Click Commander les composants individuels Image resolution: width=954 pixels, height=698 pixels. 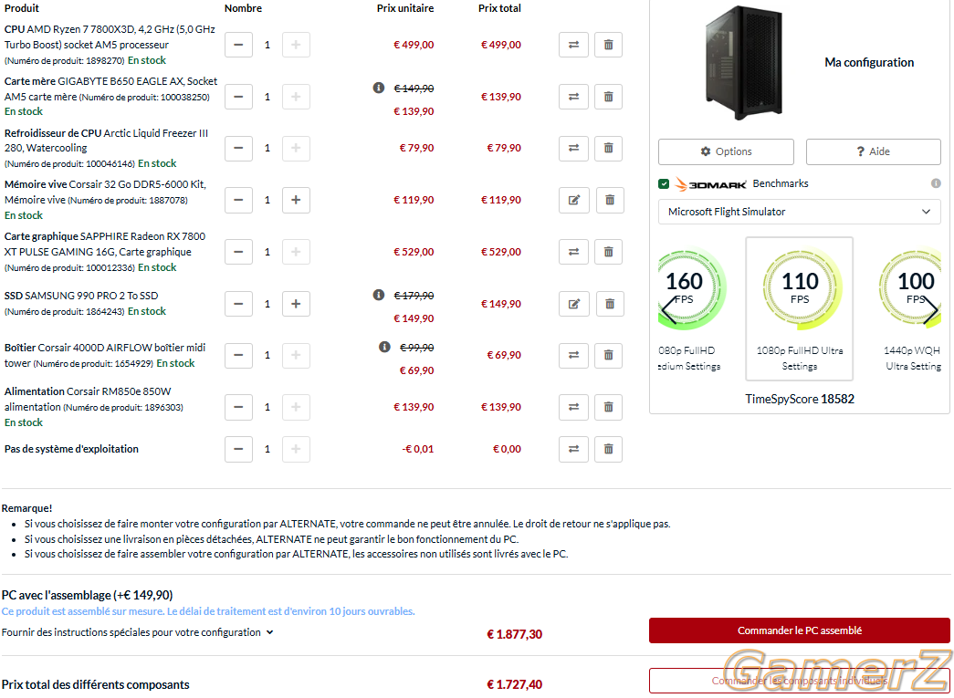(x=800, y=681)
